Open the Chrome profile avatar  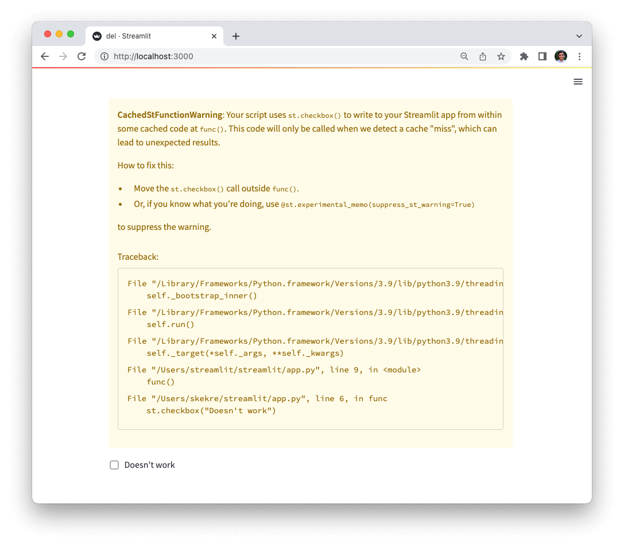[x=560, y=56]
